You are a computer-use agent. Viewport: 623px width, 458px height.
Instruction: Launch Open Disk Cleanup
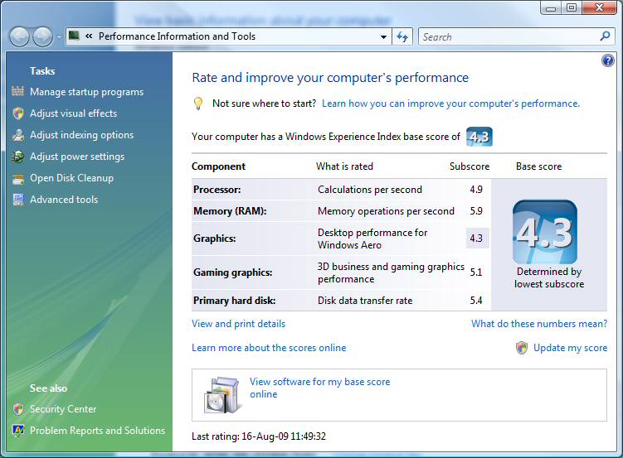72,178
